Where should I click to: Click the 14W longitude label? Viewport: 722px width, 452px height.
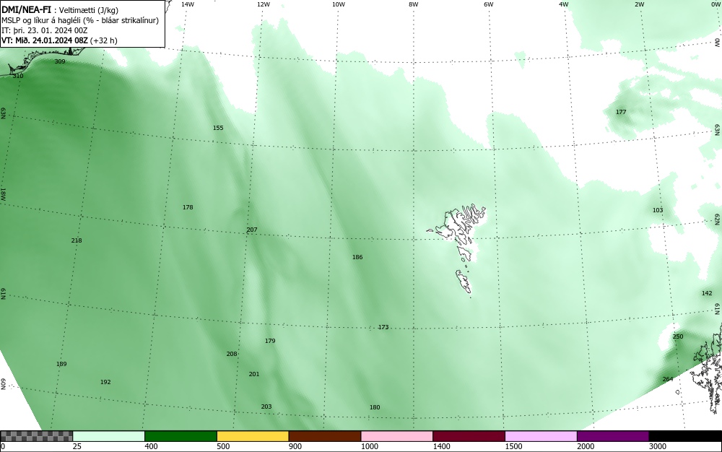188,4
